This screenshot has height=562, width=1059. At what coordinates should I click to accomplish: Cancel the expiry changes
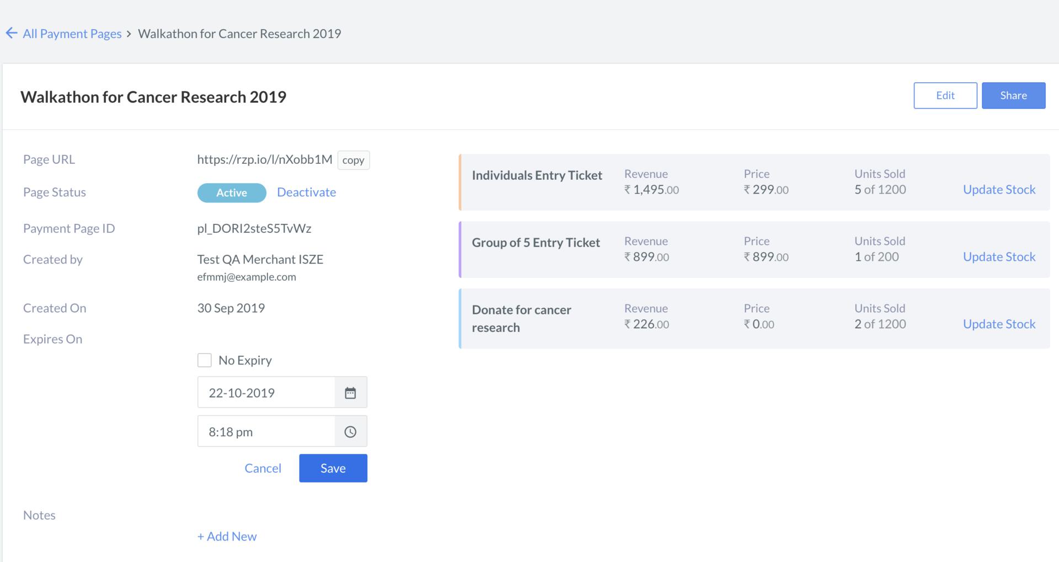click(x=263, y=468)
